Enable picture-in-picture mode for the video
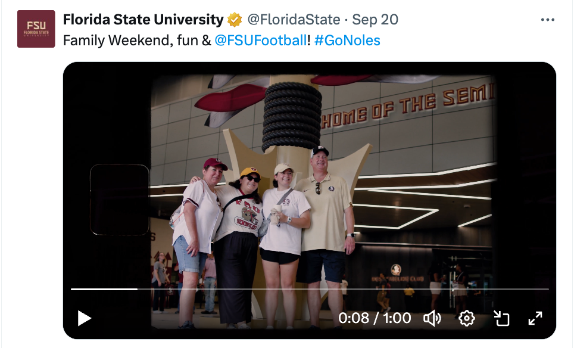Image resolution: width=574 pixels, height=348 pixels. pyautogui.click(x=502, y=318)
